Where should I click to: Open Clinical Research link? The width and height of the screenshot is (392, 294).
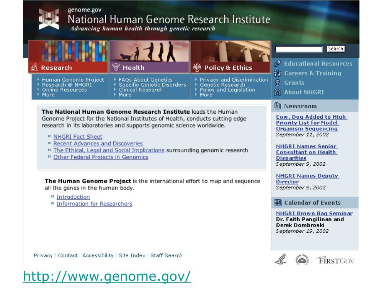pyautogui.click(x=140, y=90)
